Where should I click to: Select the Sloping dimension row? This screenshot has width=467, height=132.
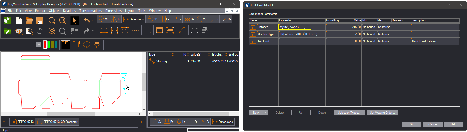(193, 61)
